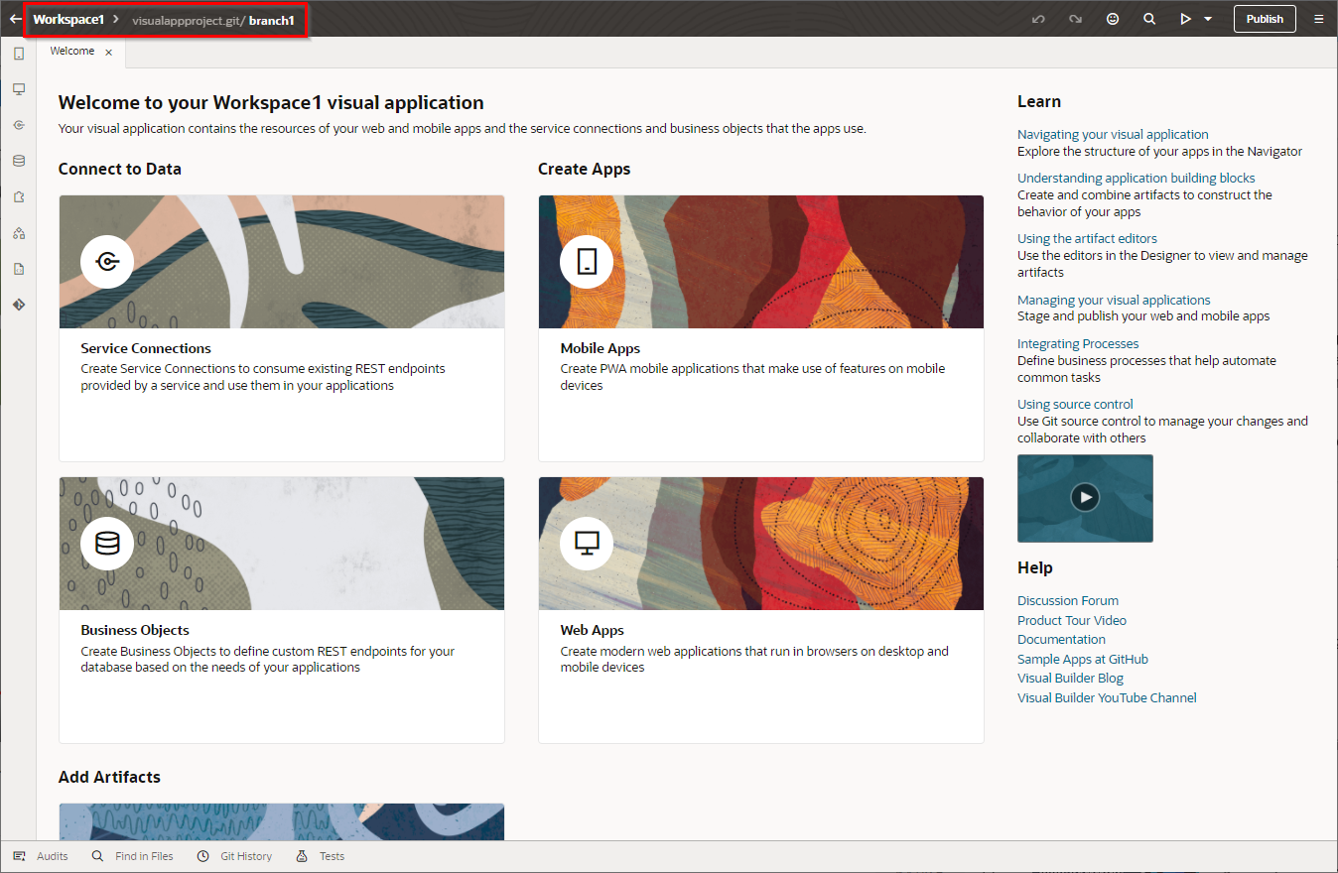The width and height of the screenshot is (1338, 873).
Task: Expand the run options dropdown arrow
Action: pos(1208,19)
